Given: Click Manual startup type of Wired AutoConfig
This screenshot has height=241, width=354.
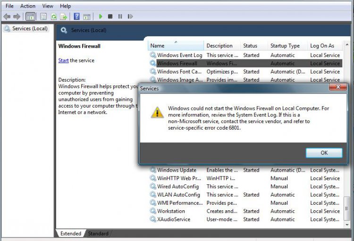Looking at the screenshot, I should [279, 186].
